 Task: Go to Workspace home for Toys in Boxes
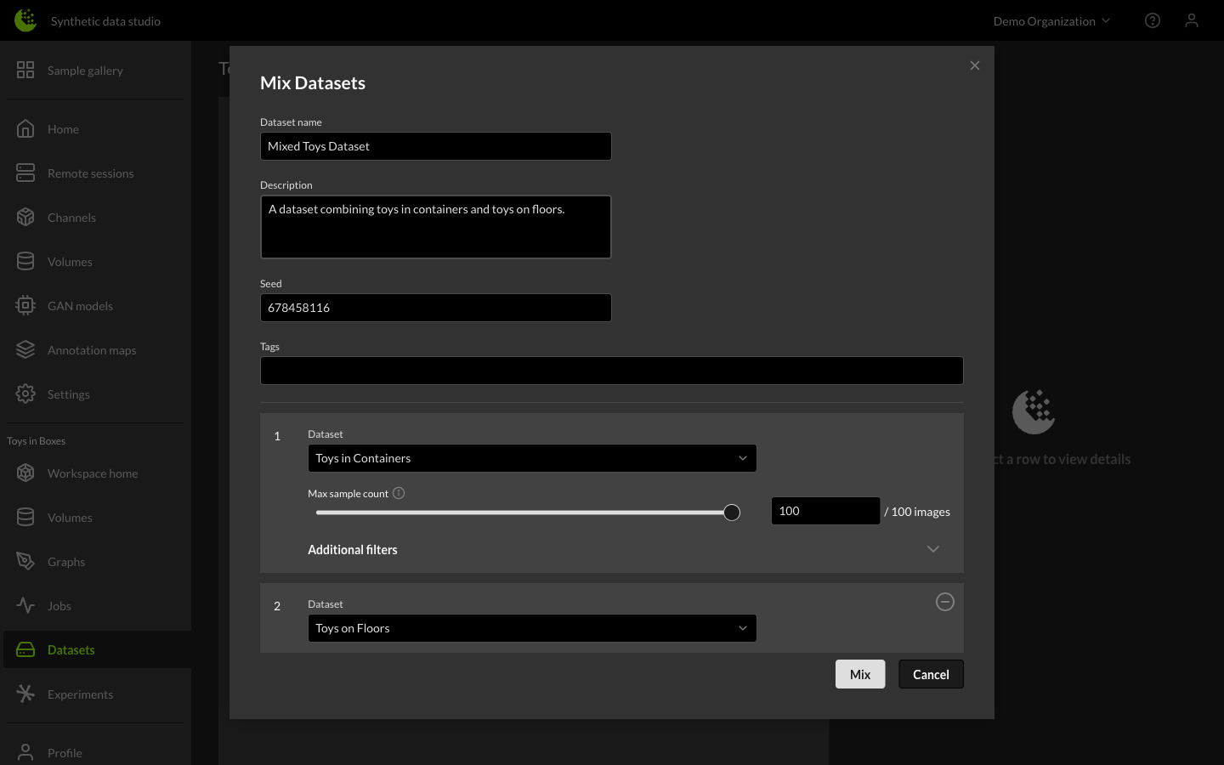click(92, 473)
